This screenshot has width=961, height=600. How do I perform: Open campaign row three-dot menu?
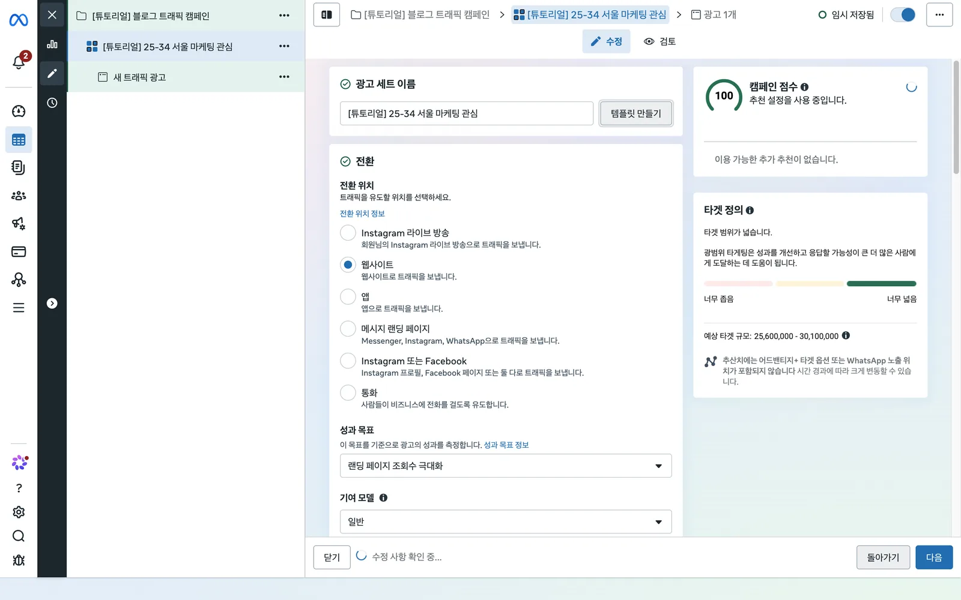[284, 16]
